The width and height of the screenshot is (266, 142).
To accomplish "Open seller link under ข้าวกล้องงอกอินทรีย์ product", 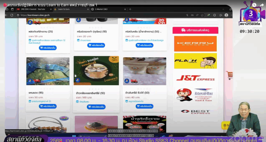I will point(85,102).
